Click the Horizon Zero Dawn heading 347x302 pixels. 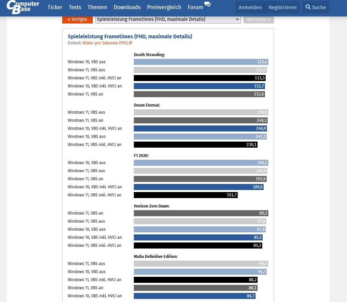pyautogui.click(x=152, y=206)
